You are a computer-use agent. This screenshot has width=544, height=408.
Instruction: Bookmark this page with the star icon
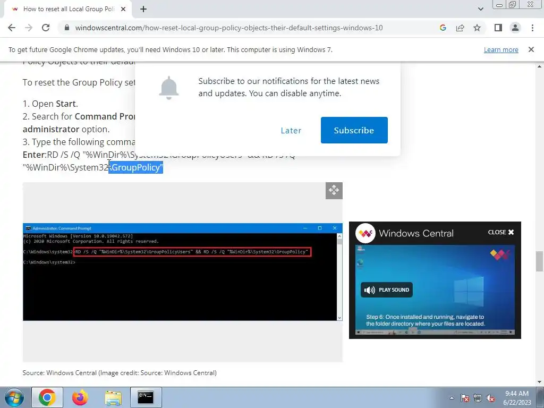[477, 28]
